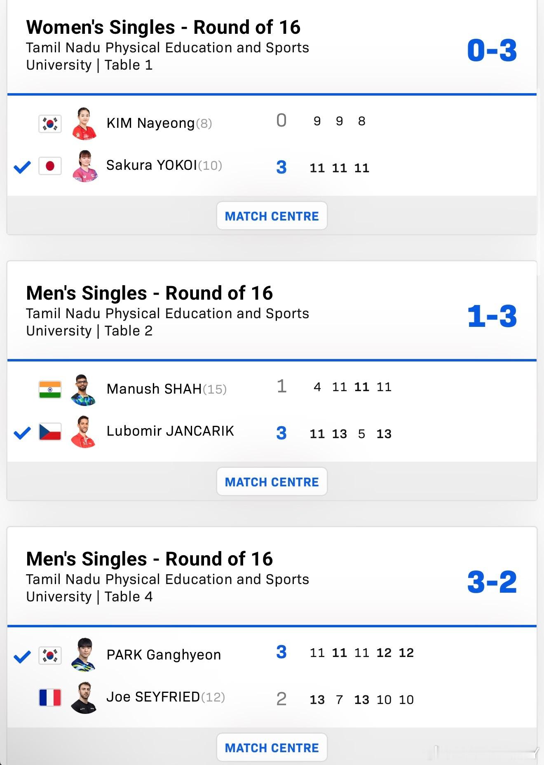This screenshot has width=544, height=765.
Task: Click the Czech flag beside Lubomir JANCARIK
Action: [50, 432]
